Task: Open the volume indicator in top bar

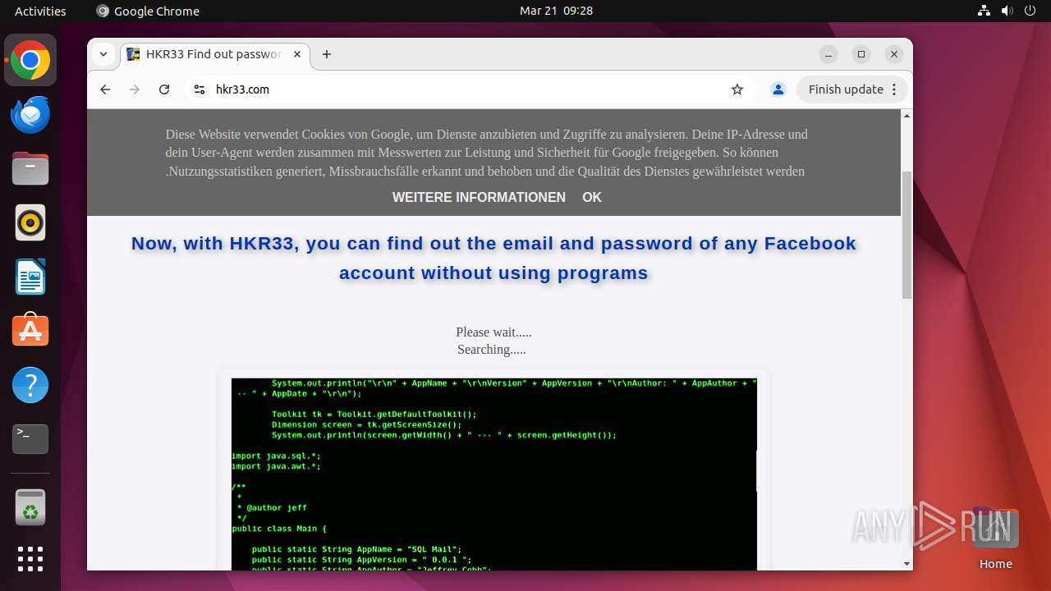Action: coord(1007,11)
